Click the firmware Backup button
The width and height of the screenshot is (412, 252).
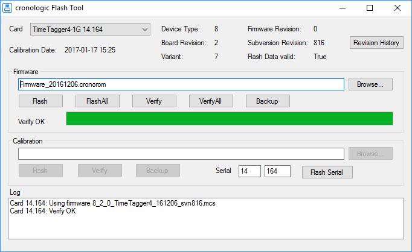(268, 101)
